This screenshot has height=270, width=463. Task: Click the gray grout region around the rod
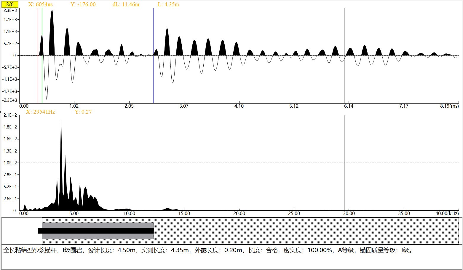98,225
